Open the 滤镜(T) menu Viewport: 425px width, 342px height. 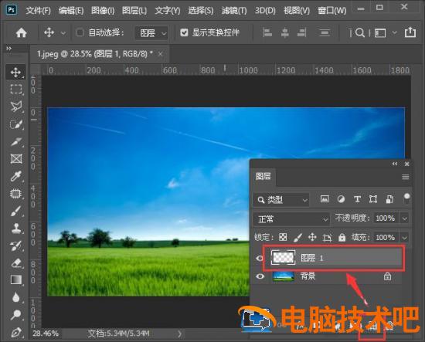[234, 11]
